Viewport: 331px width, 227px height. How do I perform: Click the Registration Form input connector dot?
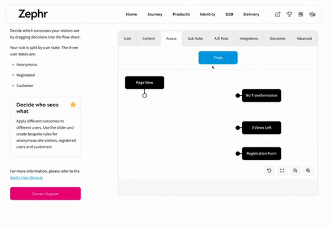(238, 153)
